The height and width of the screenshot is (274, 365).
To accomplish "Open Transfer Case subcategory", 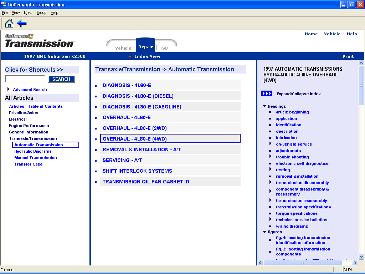I will (29, 164).
